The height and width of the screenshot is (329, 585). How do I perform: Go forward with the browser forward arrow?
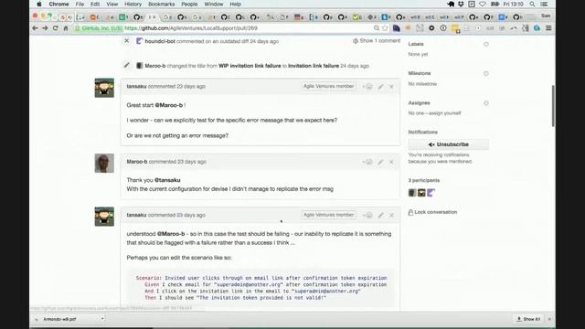pyautogui.click(x=45, y=28)
